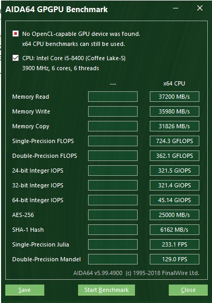The image size is (212, 303).
Task: Minimize the AIDA64 GPGPU Benchmark window
Action: pos(176,8)
